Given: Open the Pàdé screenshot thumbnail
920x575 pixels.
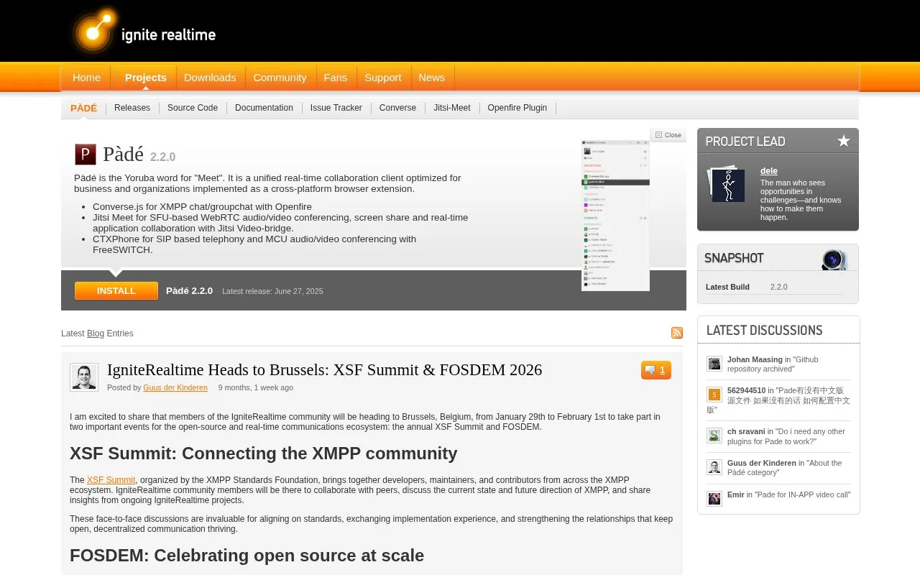Looking at the screenshot, I should pyautogui.click(x=615, y=216).
